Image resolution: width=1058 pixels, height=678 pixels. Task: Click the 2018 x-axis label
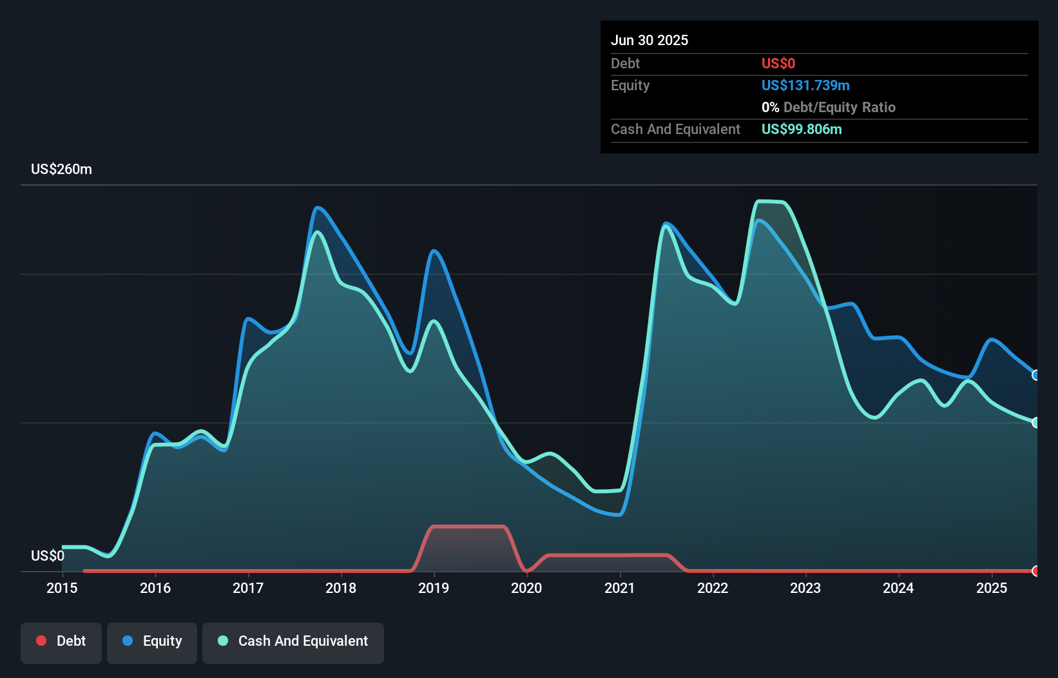coord(341,588)
